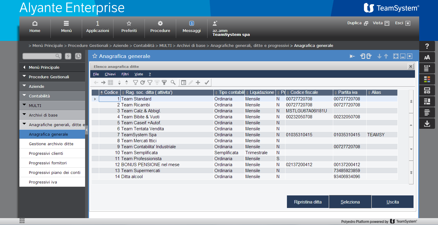Go back to Menù Principale in sidebar
This screenshot has height=225, width=438.
[52, 67]
